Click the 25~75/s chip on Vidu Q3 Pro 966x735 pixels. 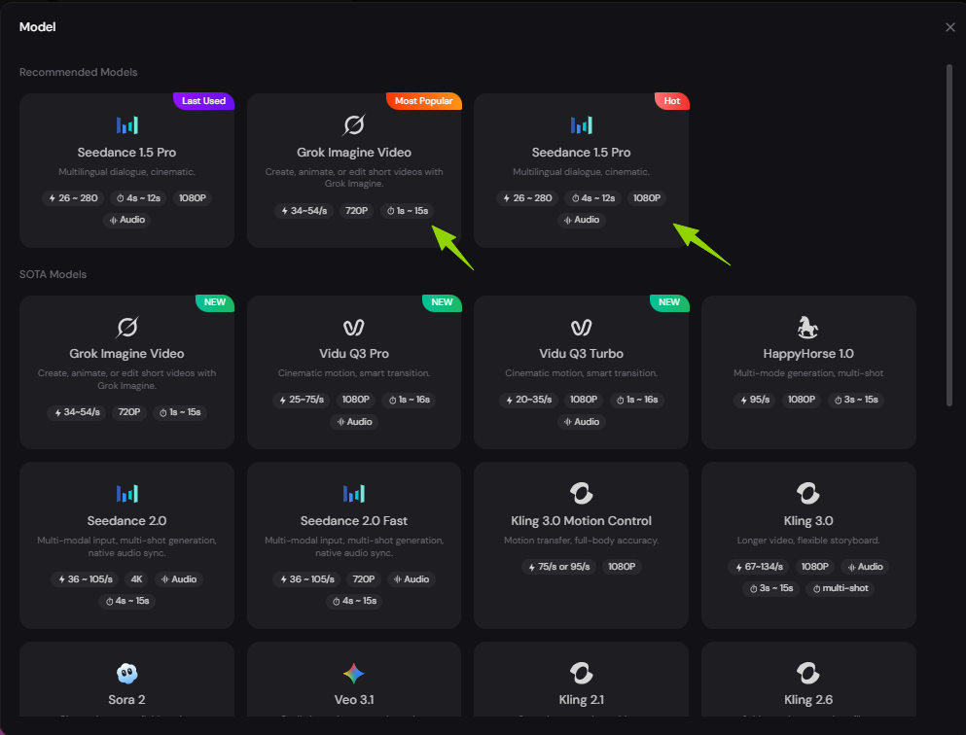[x=301, y=400]
